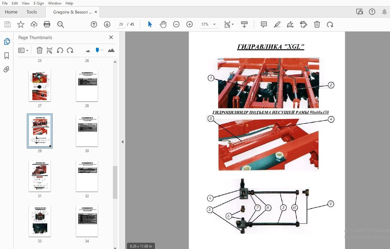
Task: Click the pen-and-page icon left of trash
Action: (x=304, y=25)
